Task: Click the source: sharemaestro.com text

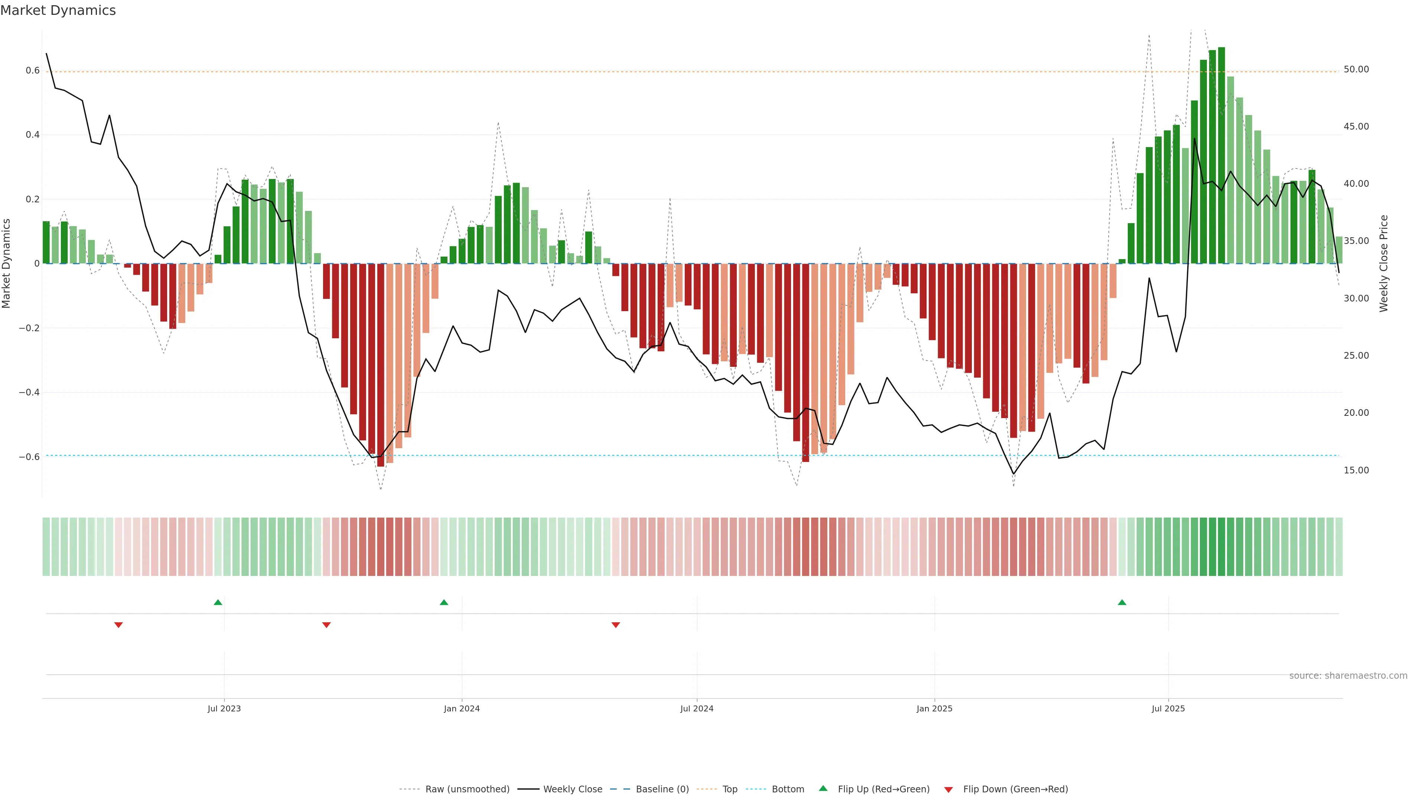Action: [1348, 676]
